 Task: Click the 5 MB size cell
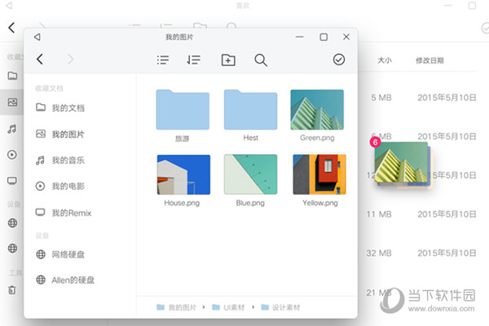tap(381, 98)
